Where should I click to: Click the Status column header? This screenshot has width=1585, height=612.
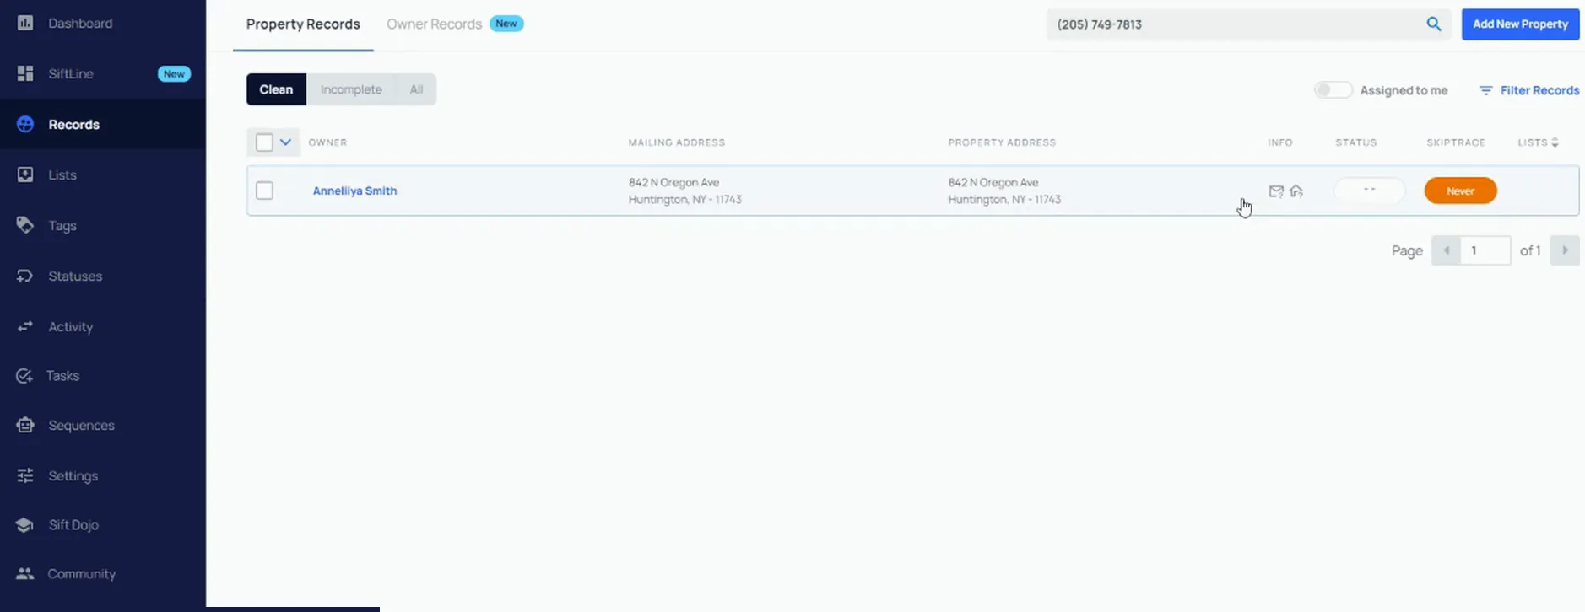pos(1355,142)
